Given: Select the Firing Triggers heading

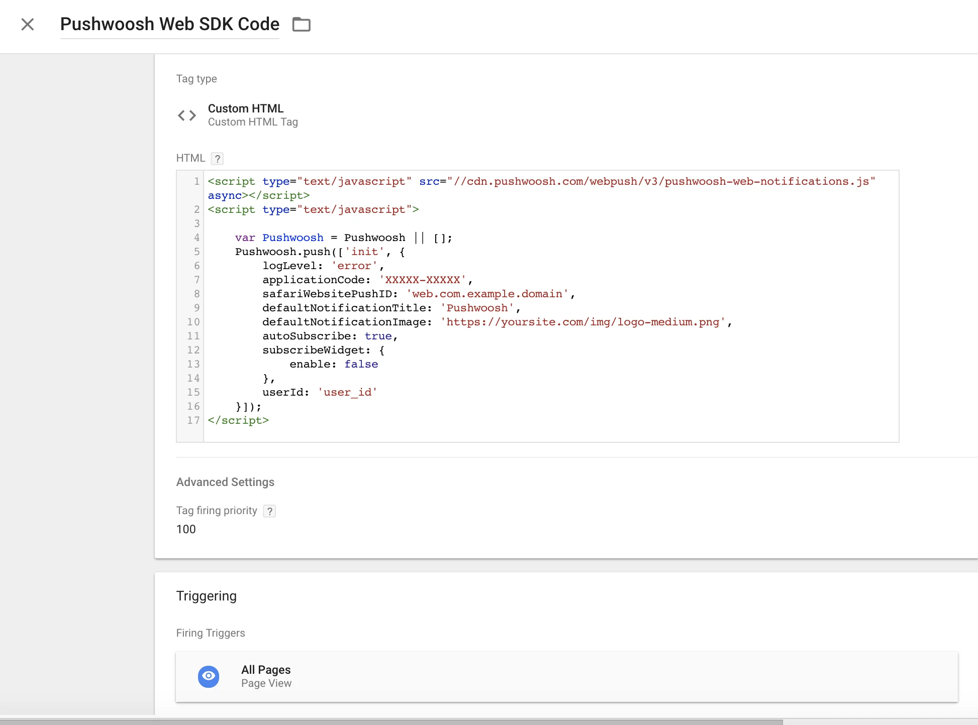Looking at the screenshot, I should 211,633.
